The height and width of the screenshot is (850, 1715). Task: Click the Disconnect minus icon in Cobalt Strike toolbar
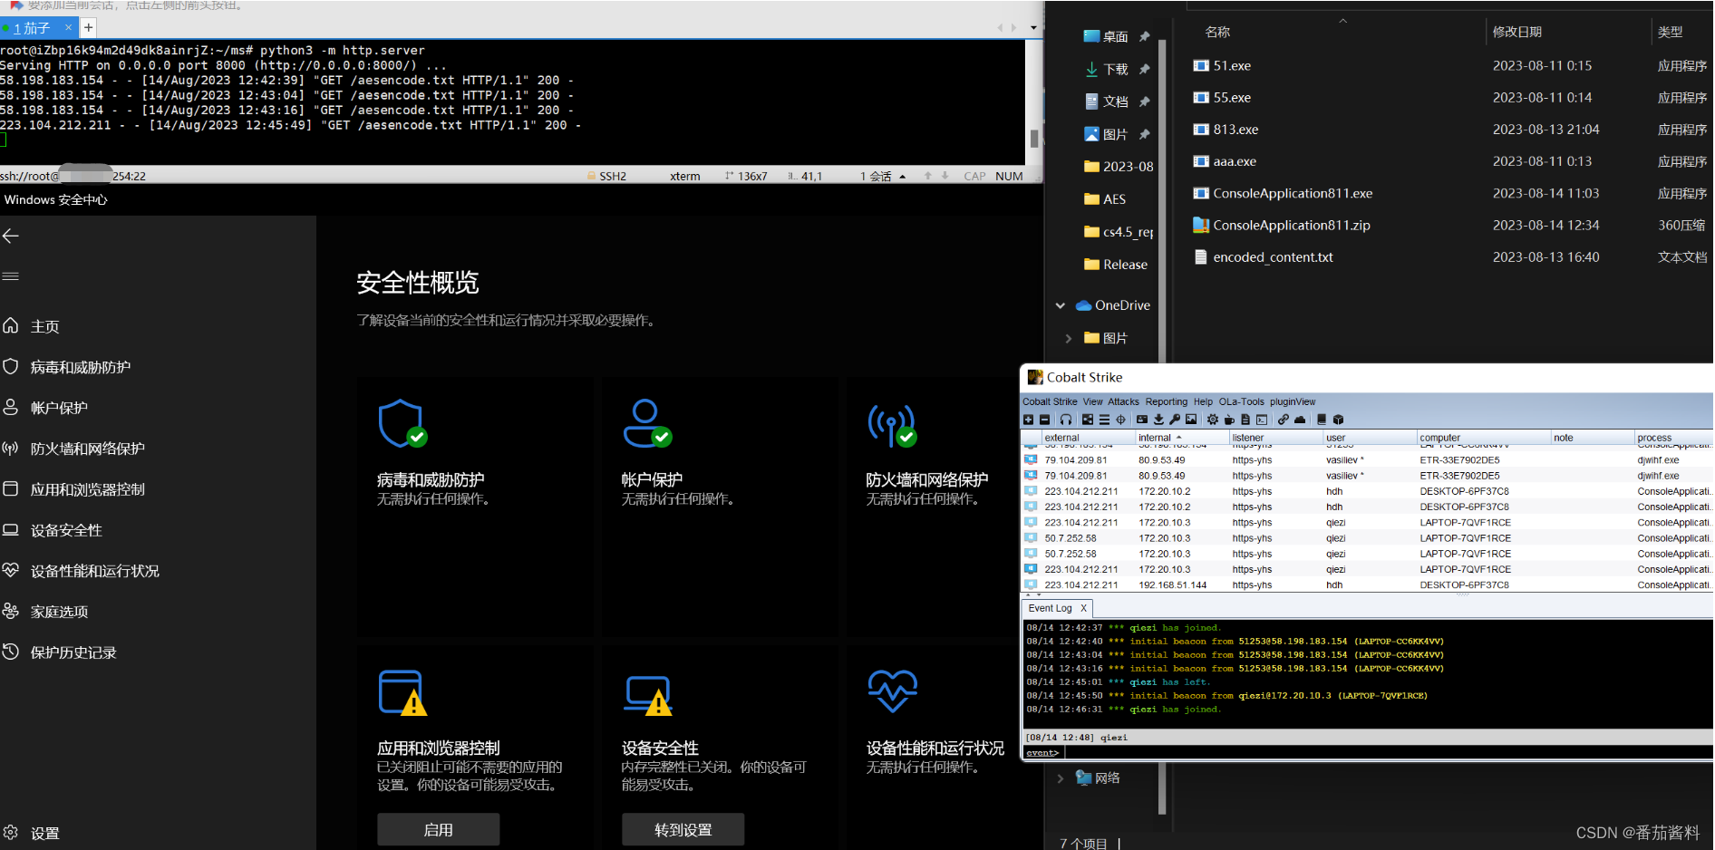(x=1044, y=420)
